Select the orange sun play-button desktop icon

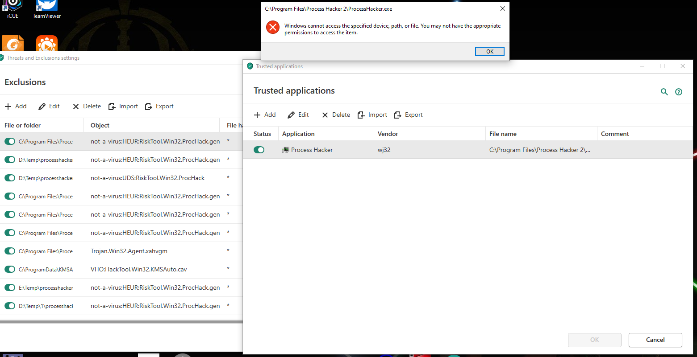[x=47, y=44]
